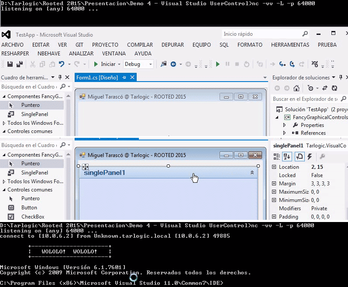Click the Iniciar start button
This screenshot has height=287, width=348.
coord(105,64)
